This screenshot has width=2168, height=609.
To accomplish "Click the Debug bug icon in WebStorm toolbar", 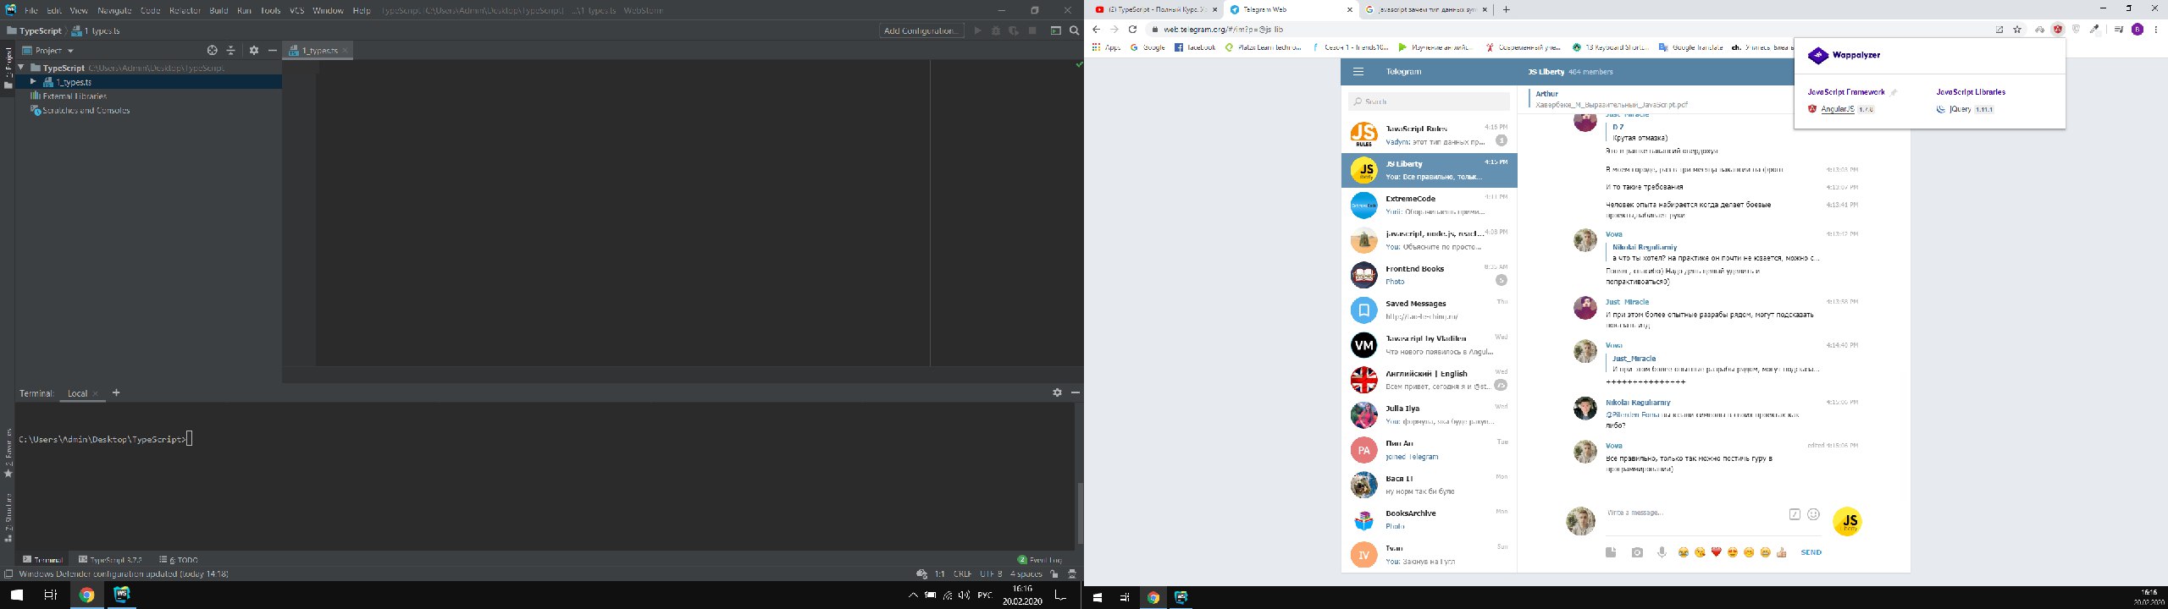I will pos(996,30).
